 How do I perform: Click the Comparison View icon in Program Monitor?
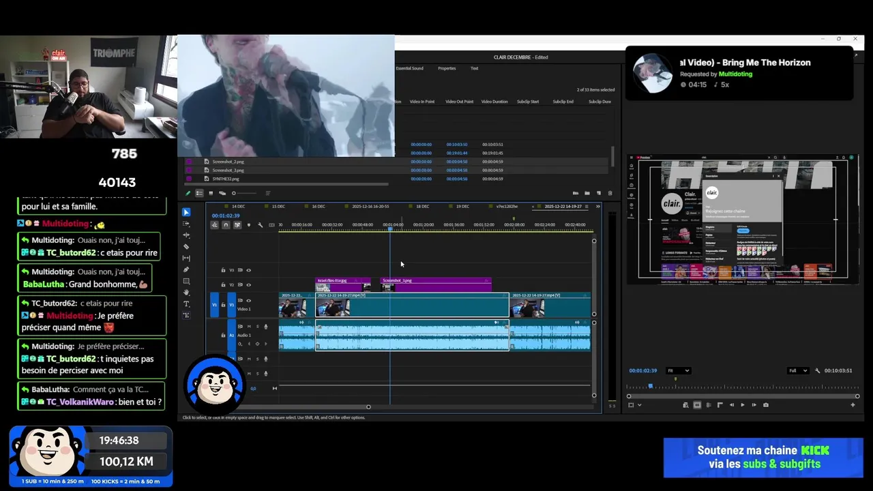685,405
